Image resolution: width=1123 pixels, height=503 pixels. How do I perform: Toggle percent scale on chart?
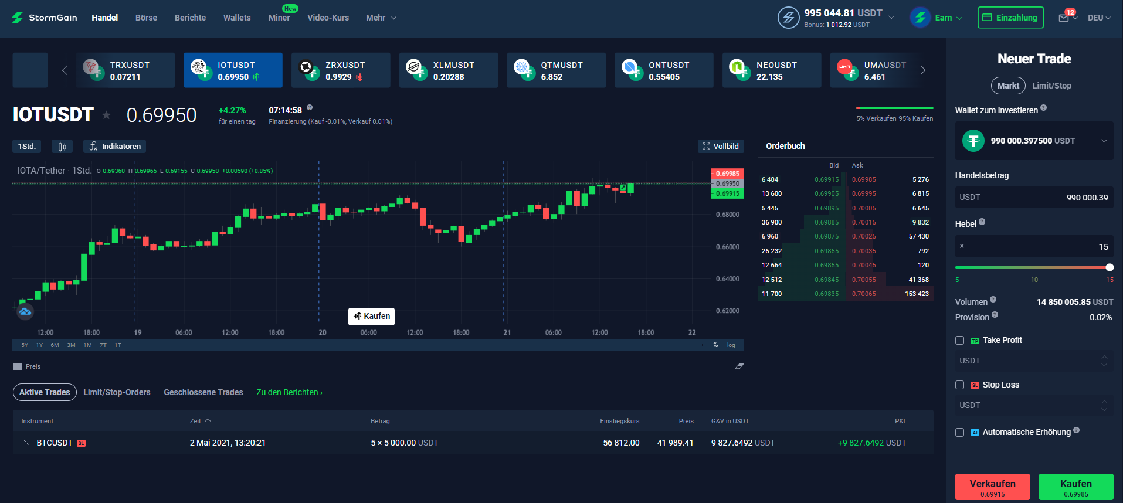[x=715, y=345]
